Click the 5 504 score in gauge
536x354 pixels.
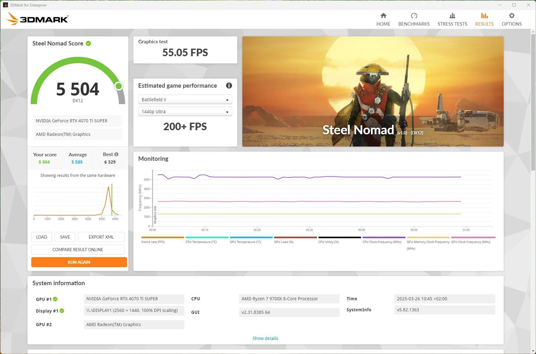coord(78,89)
